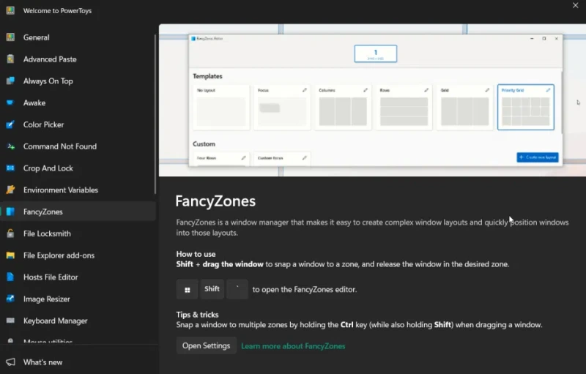Follow Learn more about FancyZones link

point(293,346)
